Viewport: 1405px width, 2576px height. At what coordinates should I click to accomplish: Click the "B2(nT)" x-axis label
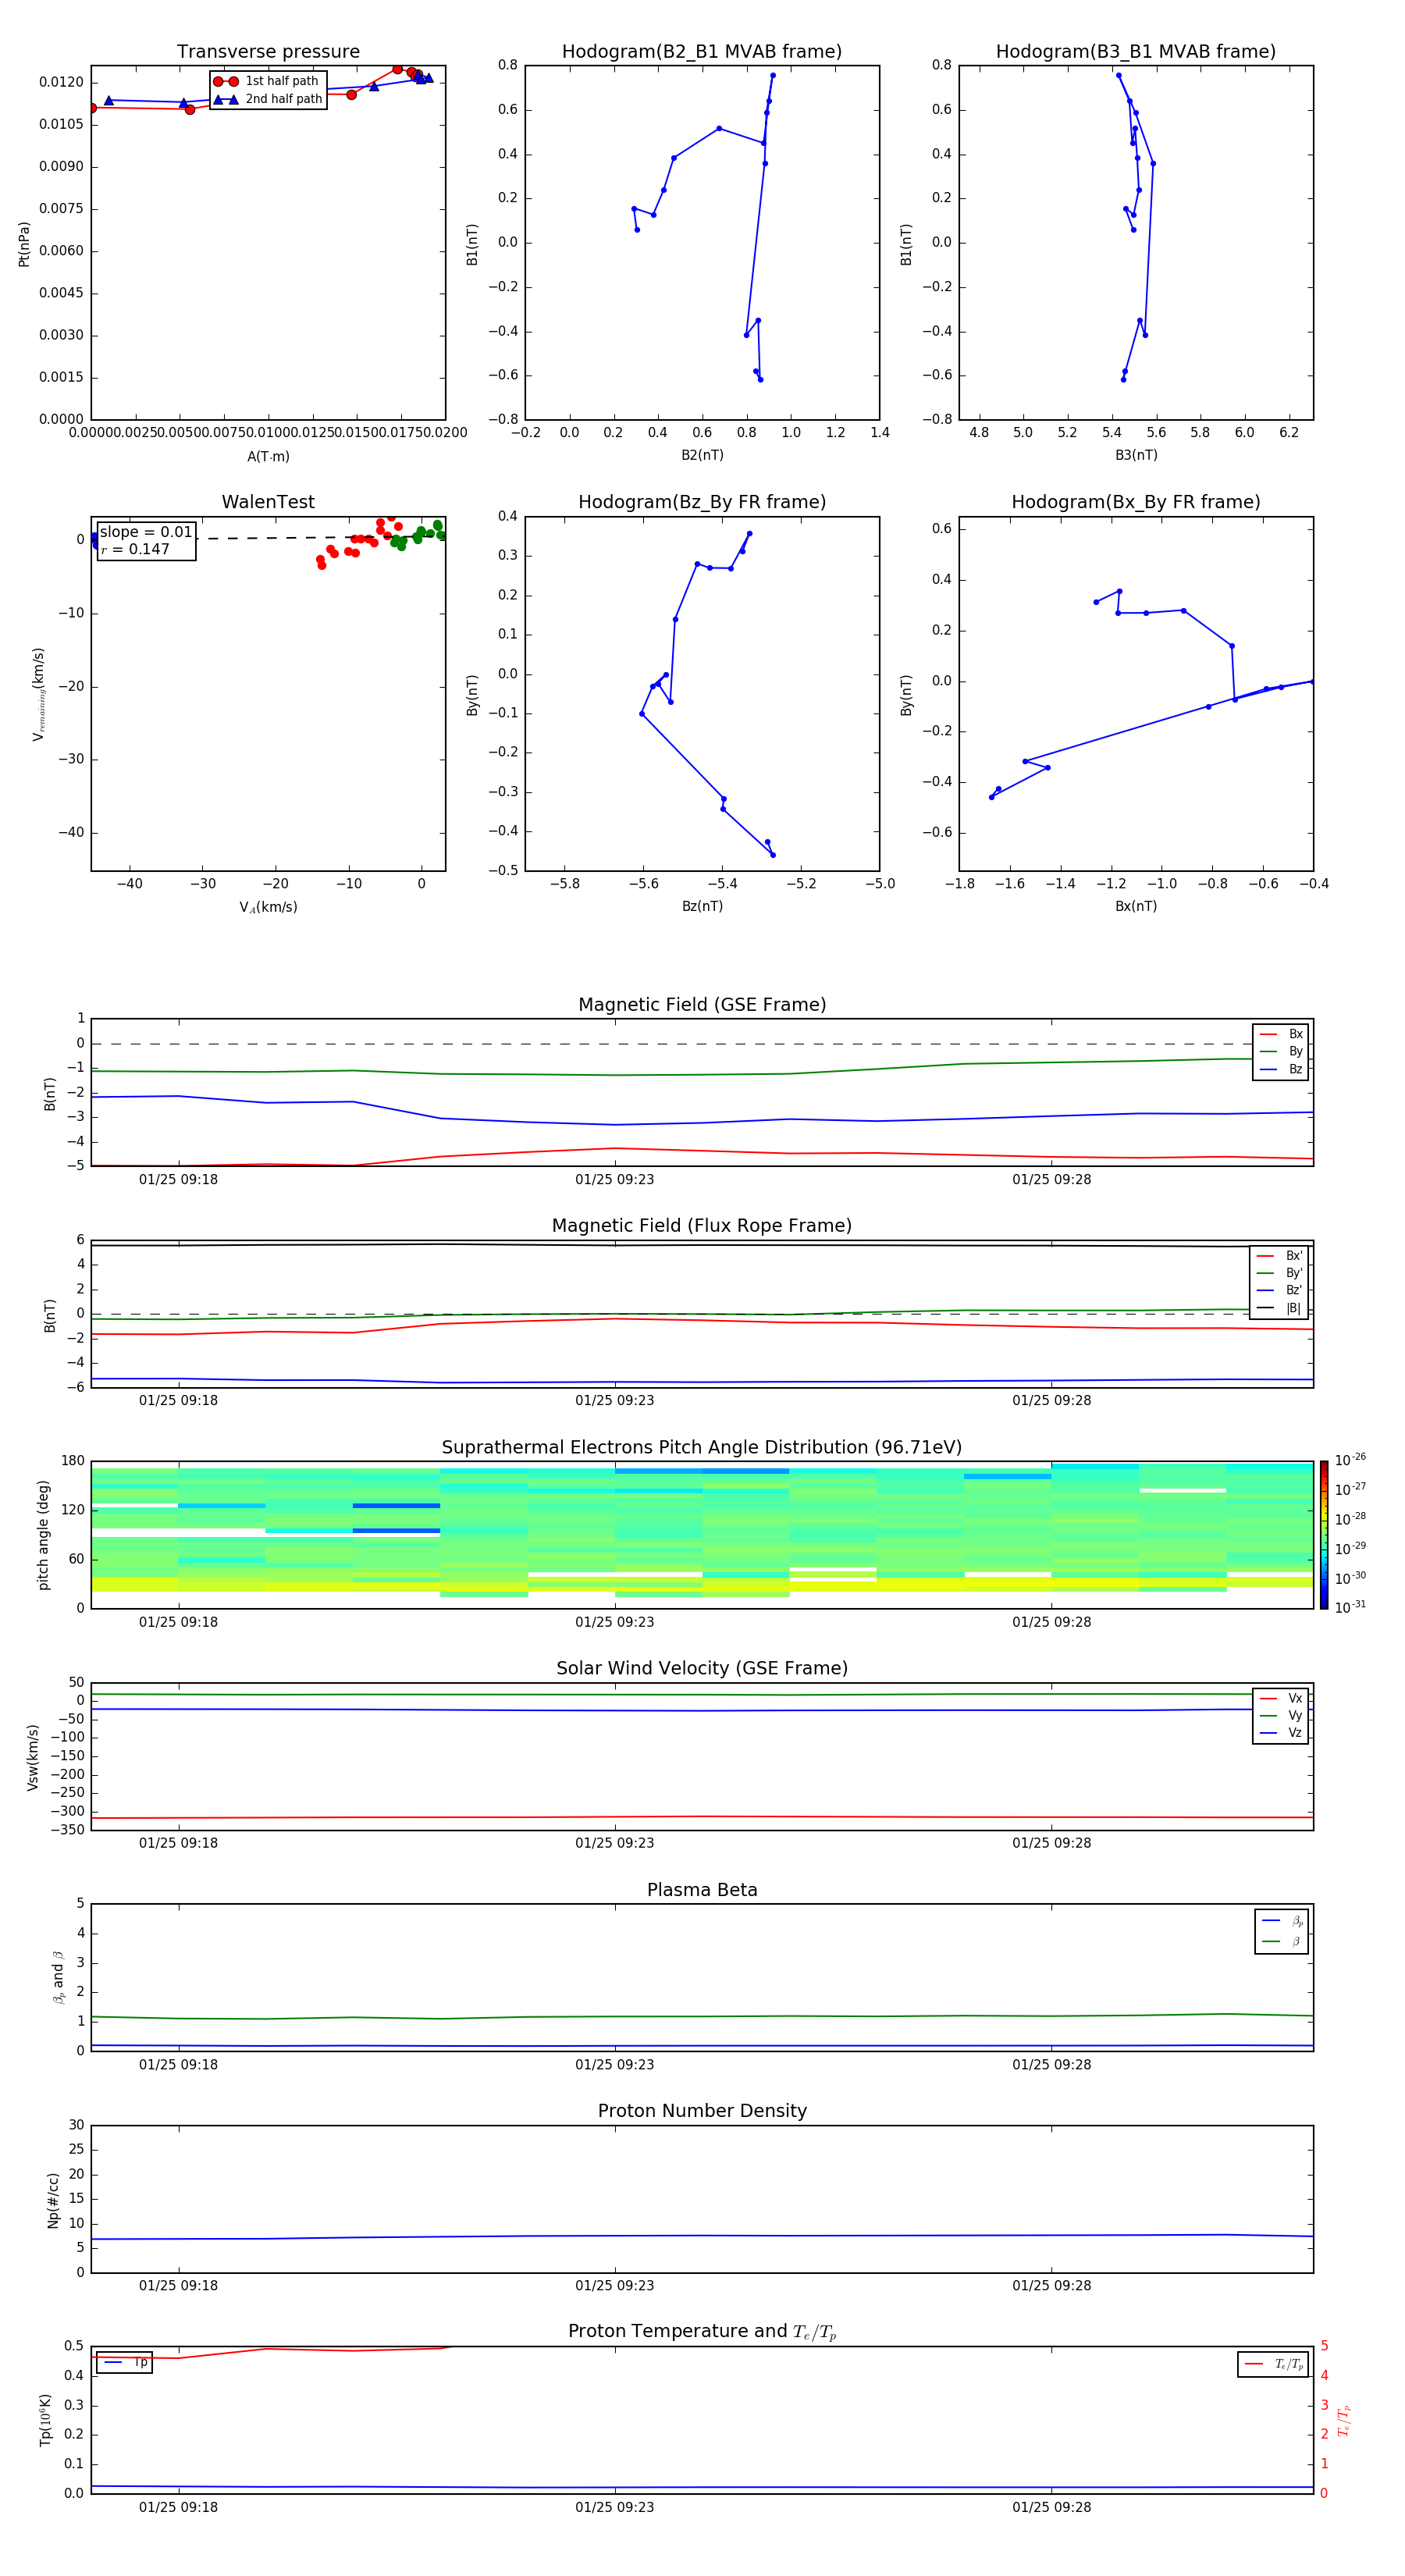pyautogui.click(x=702, y=455)
